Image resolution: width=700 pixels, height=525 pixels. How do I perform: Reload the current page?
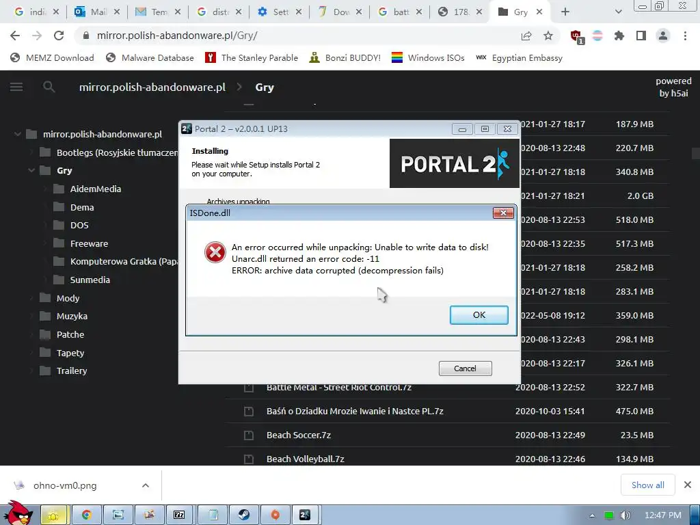tap(59, 36)
